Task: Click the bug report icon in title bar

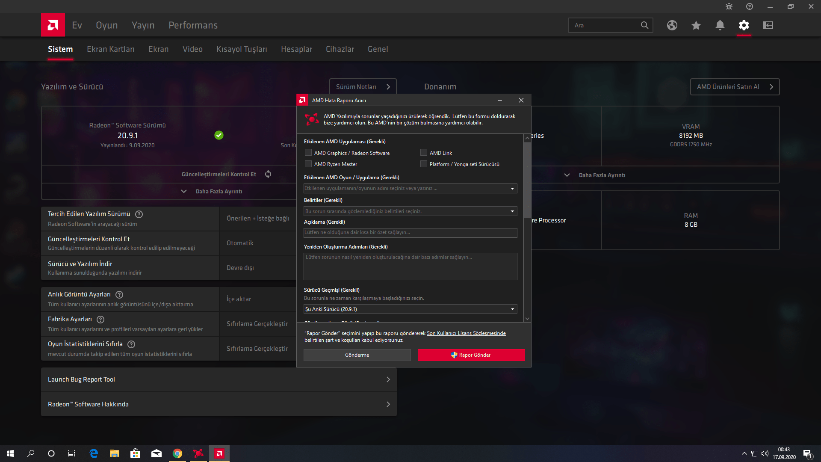Action: tap(729, 6)
